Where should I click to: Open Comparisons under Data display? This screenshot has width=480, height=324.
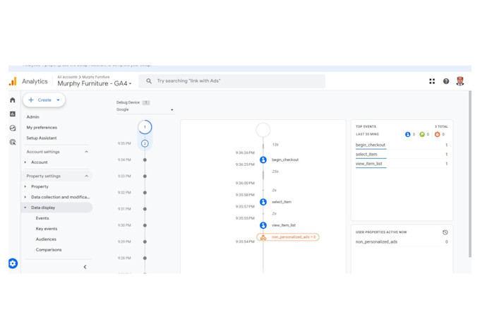point(49,250)
